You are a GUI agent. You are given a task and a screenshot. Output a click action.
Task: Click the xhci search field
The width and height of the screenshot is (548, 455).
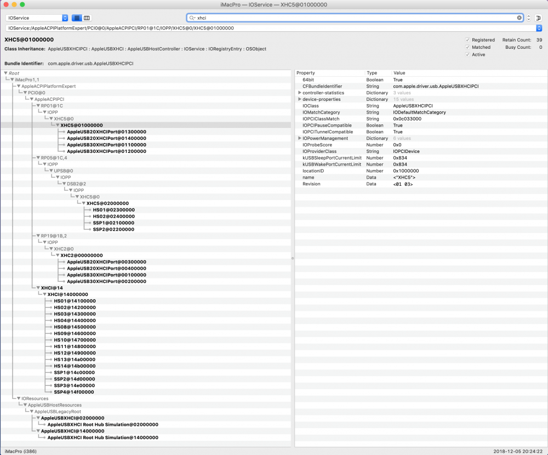click(x=355, y=18)
